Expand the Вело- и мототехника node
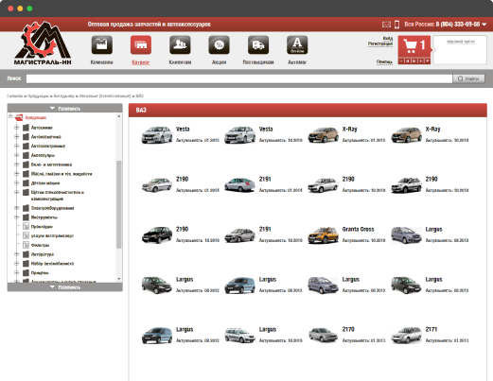 [17, 165]
